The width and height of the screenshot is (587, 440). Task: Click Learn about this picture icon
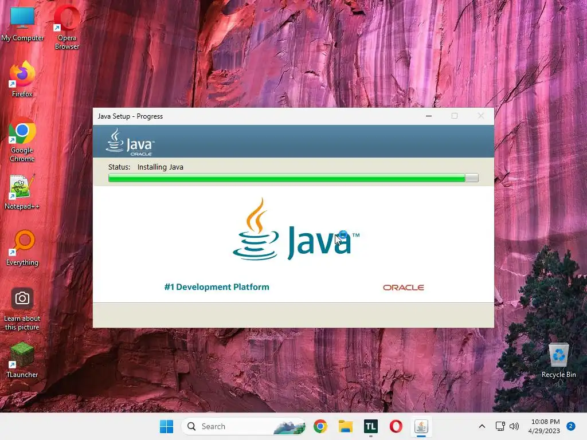click(x=22, y=308)
